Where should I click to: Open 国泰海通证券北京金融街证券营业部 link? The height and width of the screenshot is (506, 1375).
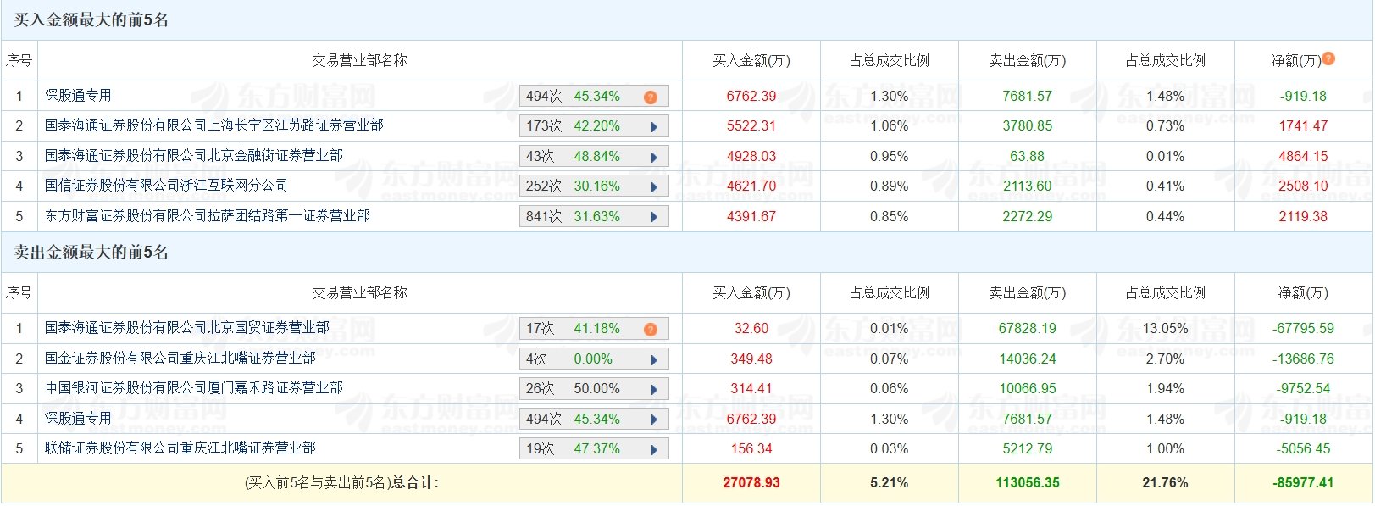pos(193,156)
